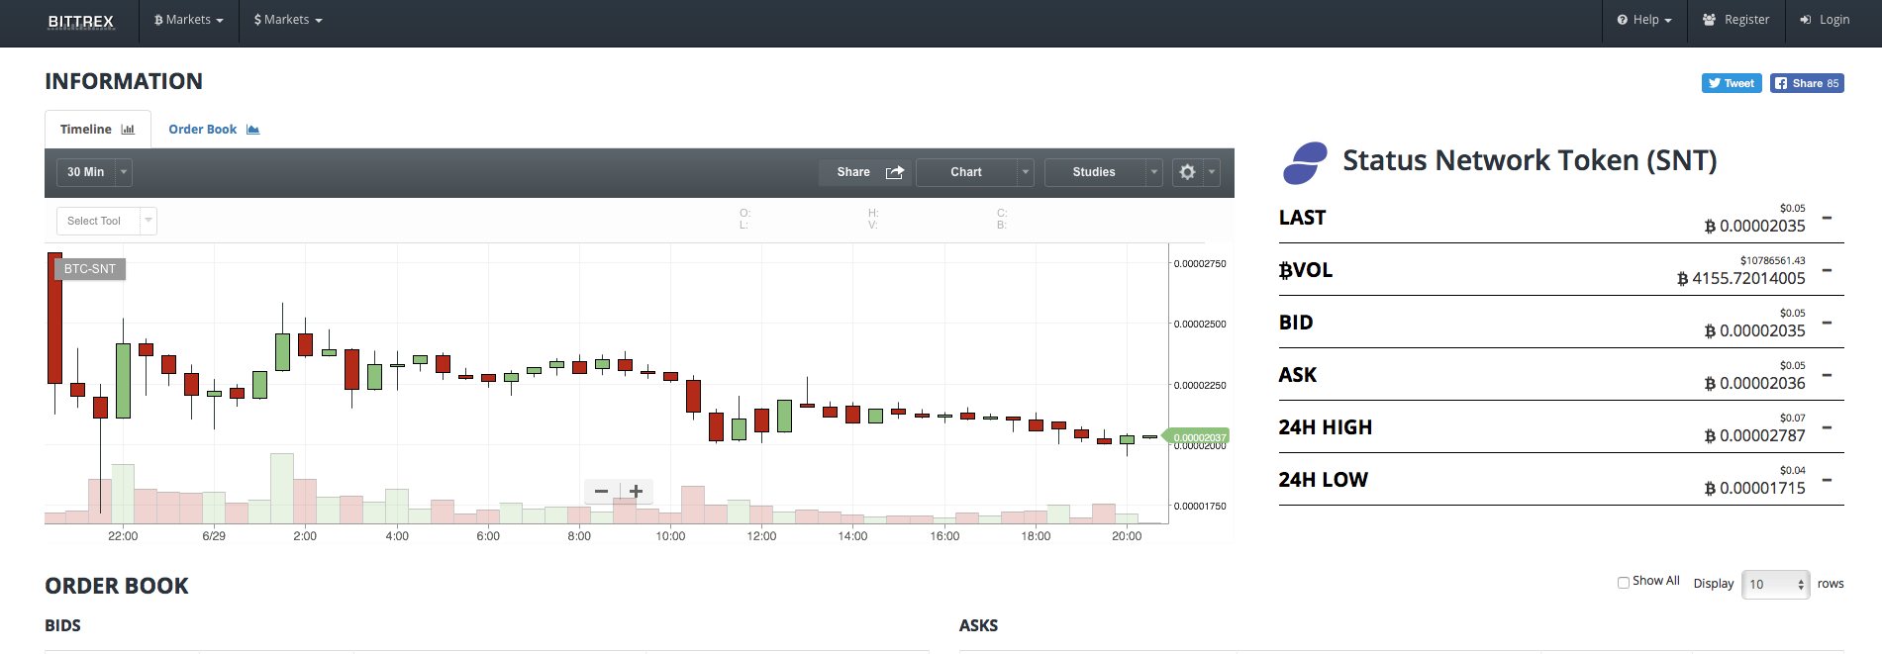The height and width of the screenshot is (654, 1882).
Task: Open chart settings gear icon
Action: [x=1187, y=172]
